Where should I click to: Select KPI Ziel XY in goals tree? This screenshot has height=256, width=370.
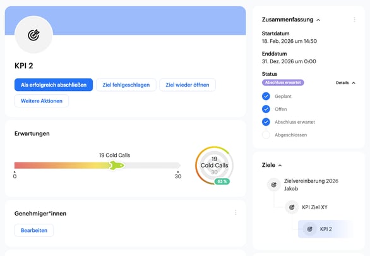314,207
